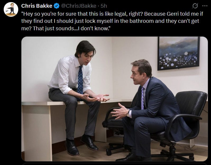Viewport: 211px width, 165px height.
Task: Open the Grok explain-post icon
Action: (195, 6)
